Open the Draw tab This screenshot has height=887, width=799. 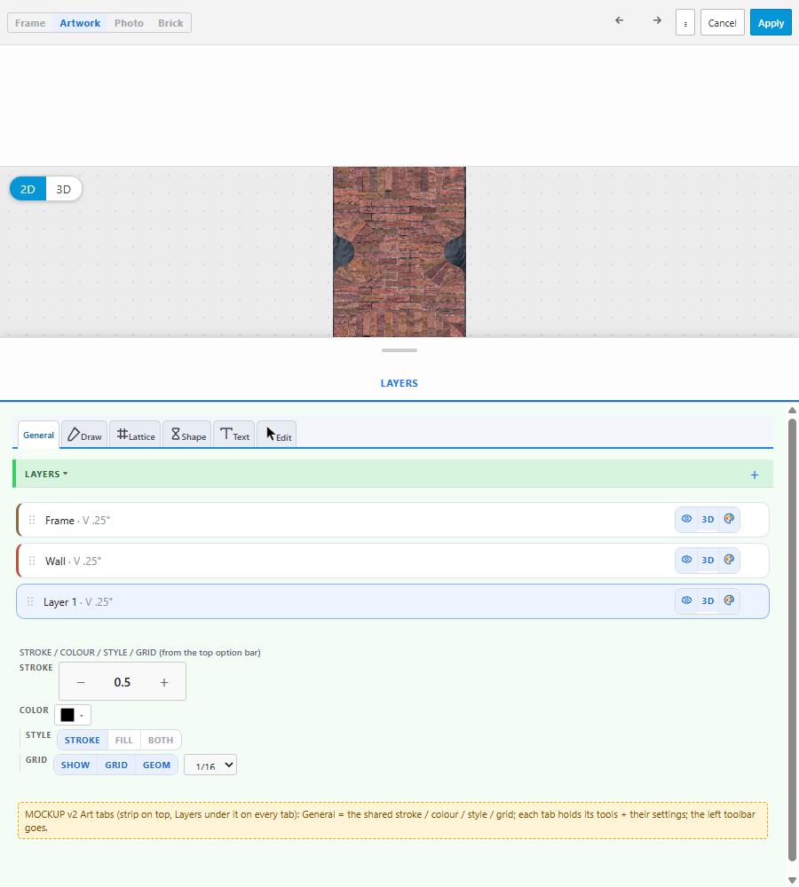tap(84, 435)
